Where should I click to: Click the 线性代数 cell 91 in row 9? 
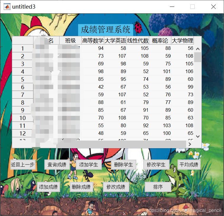click(138, 110)
